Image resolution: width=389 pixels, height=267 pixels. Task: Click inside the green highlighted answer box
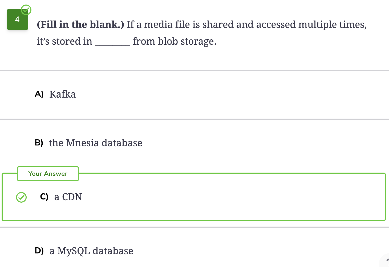tap(194, 197)
